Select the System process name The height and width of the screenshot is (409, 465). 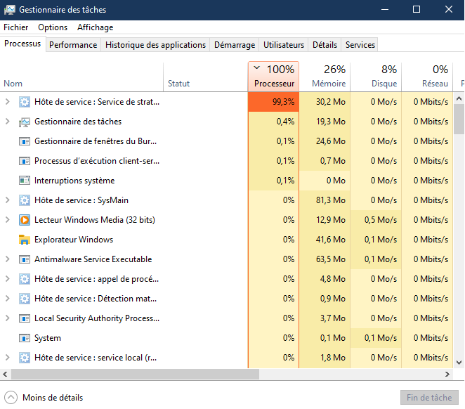(x=48, y=338)
